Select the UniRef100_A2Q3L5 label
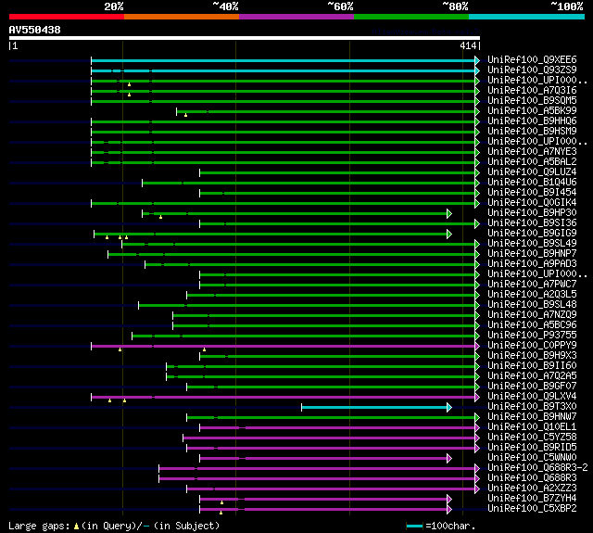This screenshot has height=533, width=593. coord(532,295)
